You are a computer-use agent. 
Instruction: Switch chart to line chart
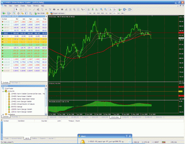pos(97,9)
